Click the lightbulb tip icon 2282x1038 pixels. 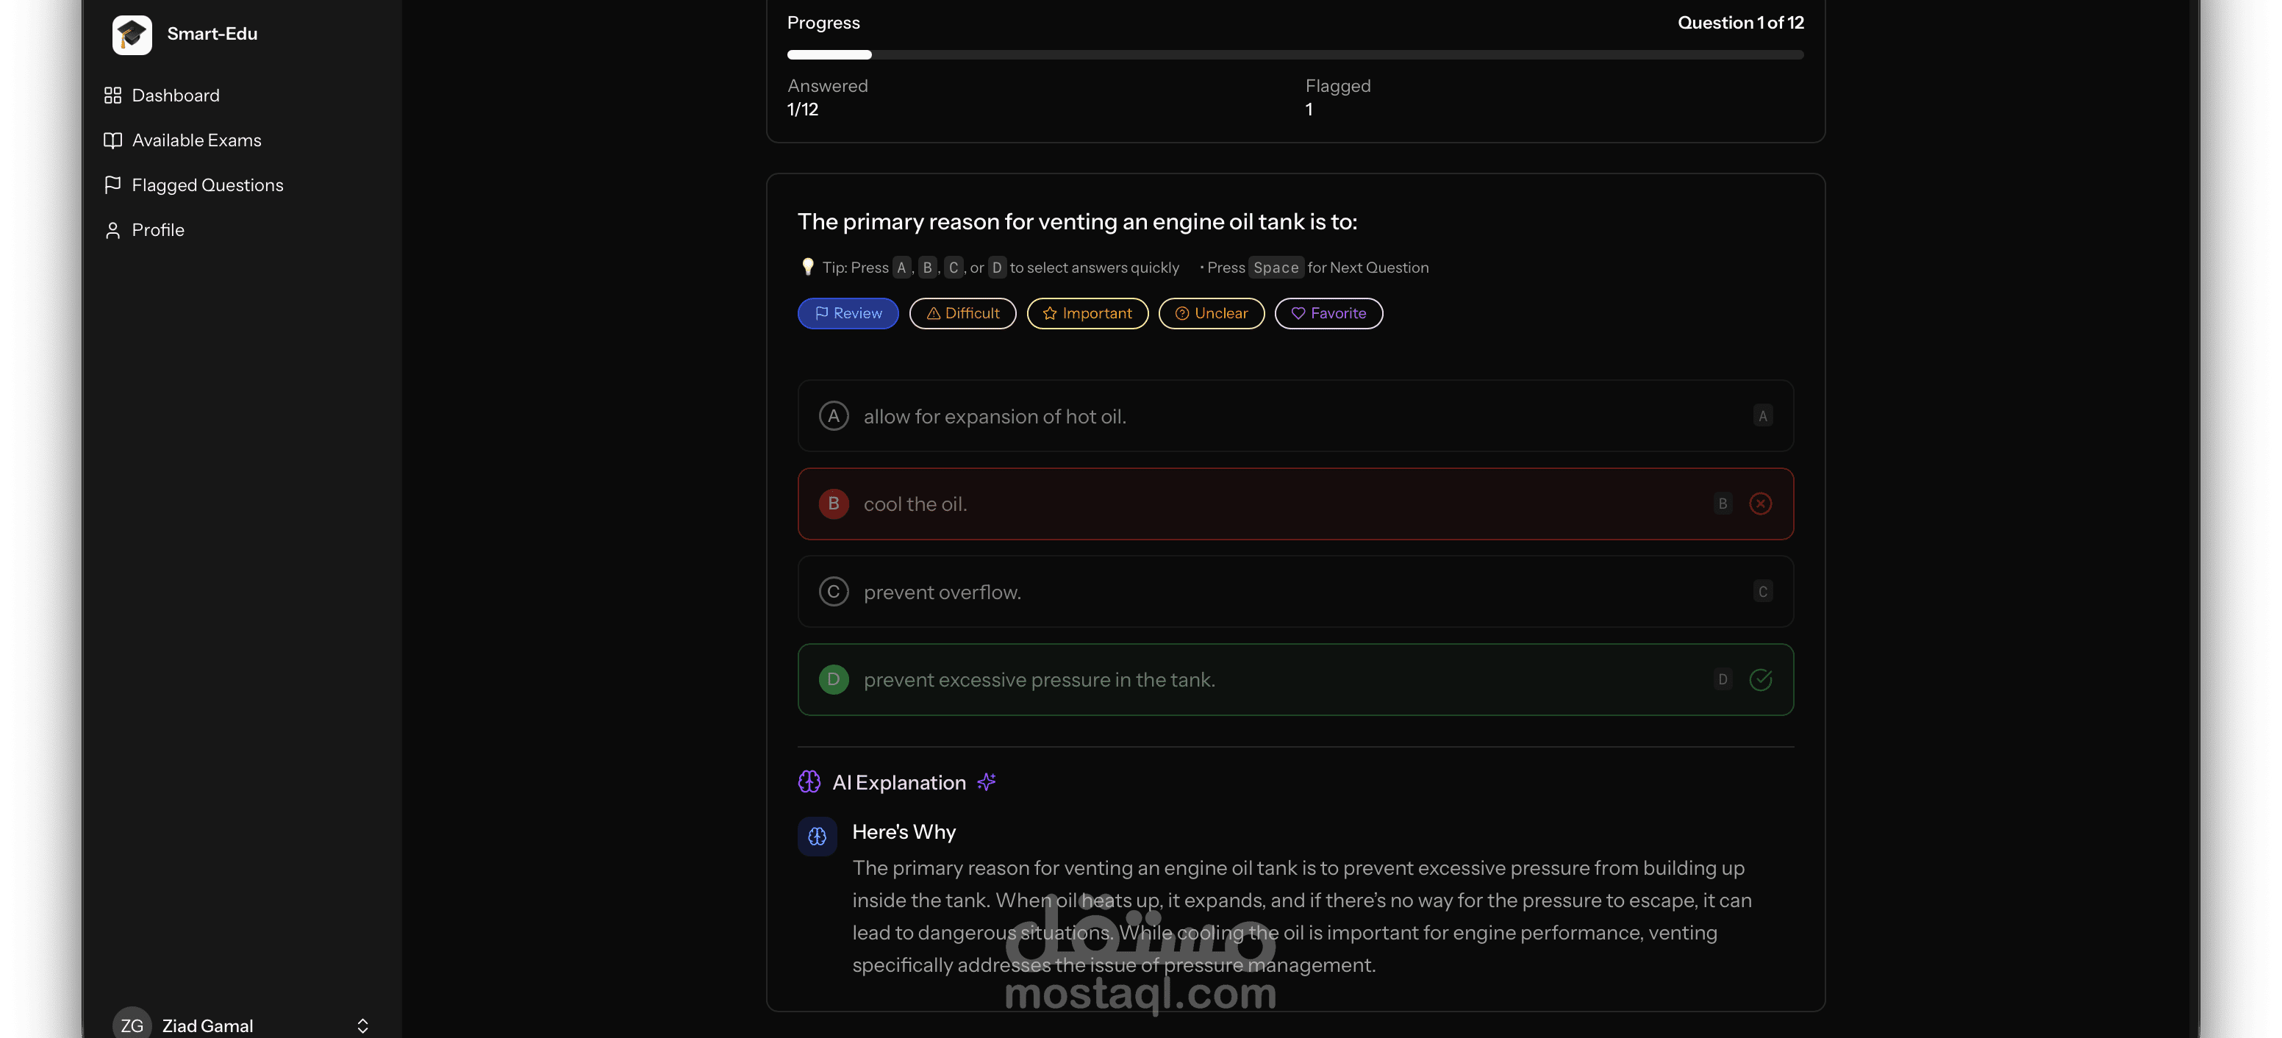807,267
